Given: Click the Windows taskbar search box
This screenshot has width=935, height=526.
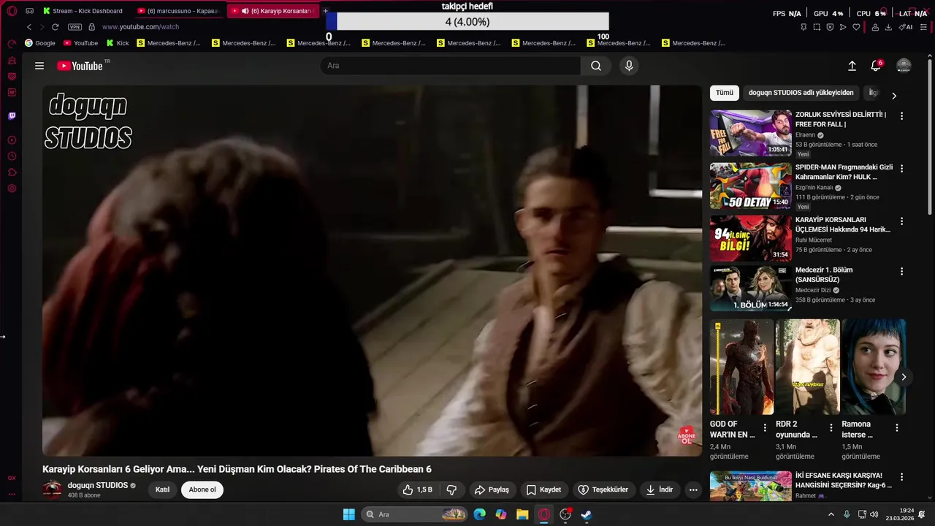Looking at the screenshot, I should click(x=415, y=514).
